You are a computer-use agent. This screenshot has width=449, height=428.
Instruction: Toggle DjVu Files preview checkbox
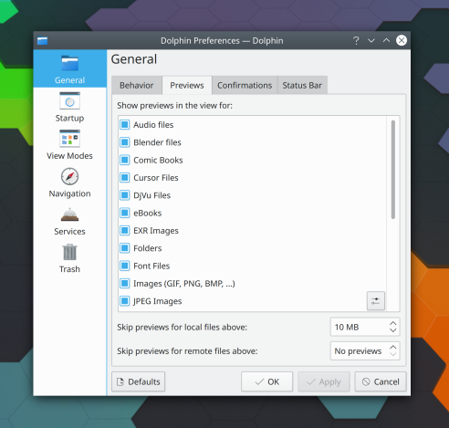click(124, 195)
